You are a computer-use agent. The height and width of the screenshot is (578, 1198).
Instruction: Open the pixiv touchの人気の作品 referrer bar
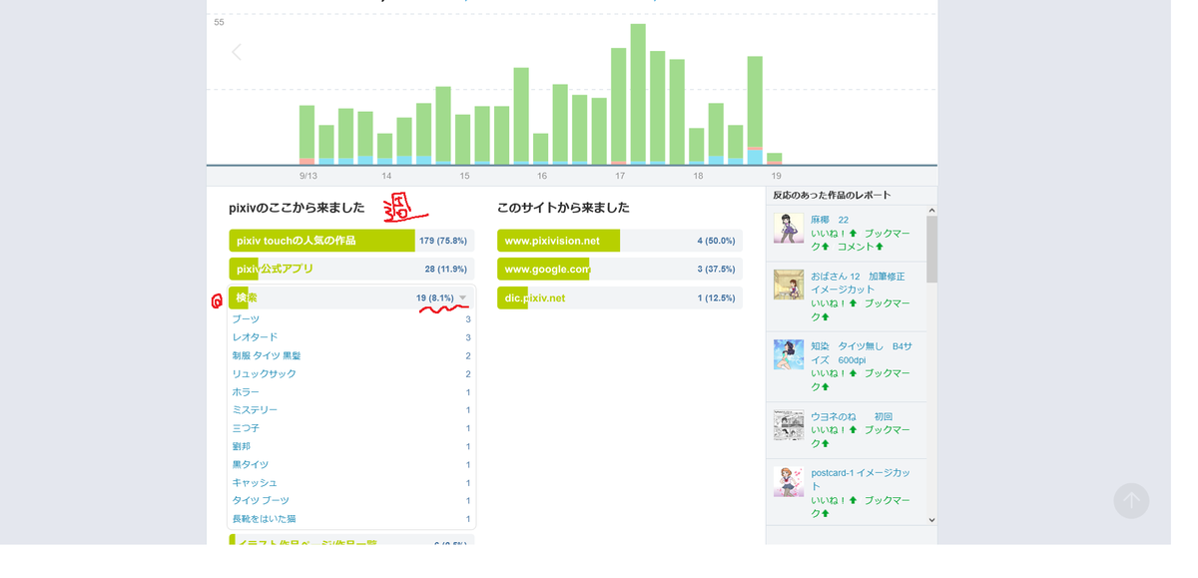point(351,241)
